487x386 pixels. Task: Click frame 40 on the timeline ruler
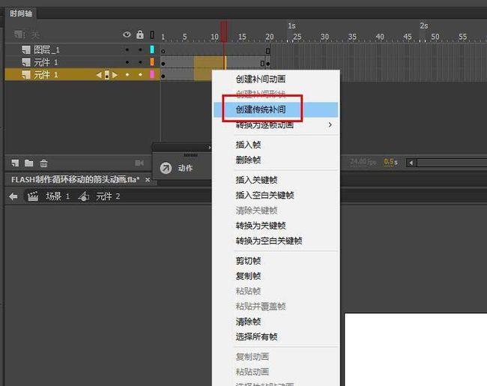(x=380, y=37)
